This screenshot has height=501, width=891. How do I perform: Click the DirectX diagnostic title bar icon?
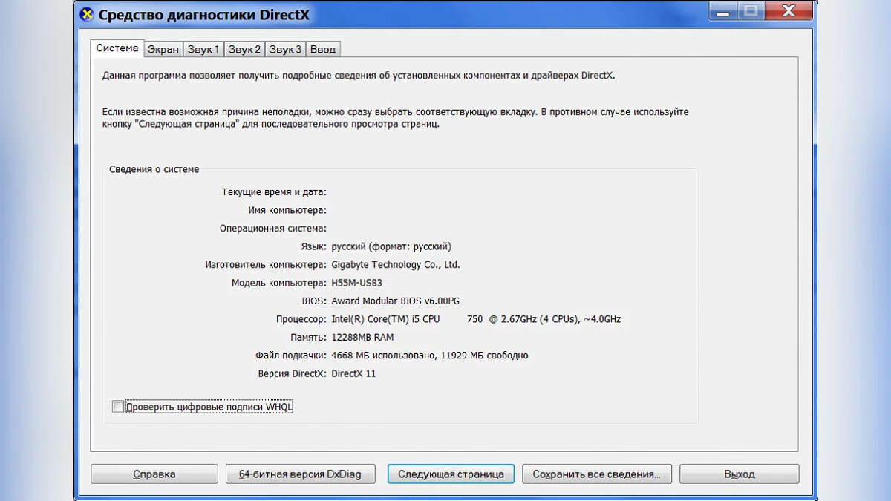[x=87, y=14]
